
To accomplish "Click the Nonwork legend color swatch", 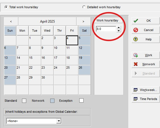I will pyautogui.click(x=52, y=101).
